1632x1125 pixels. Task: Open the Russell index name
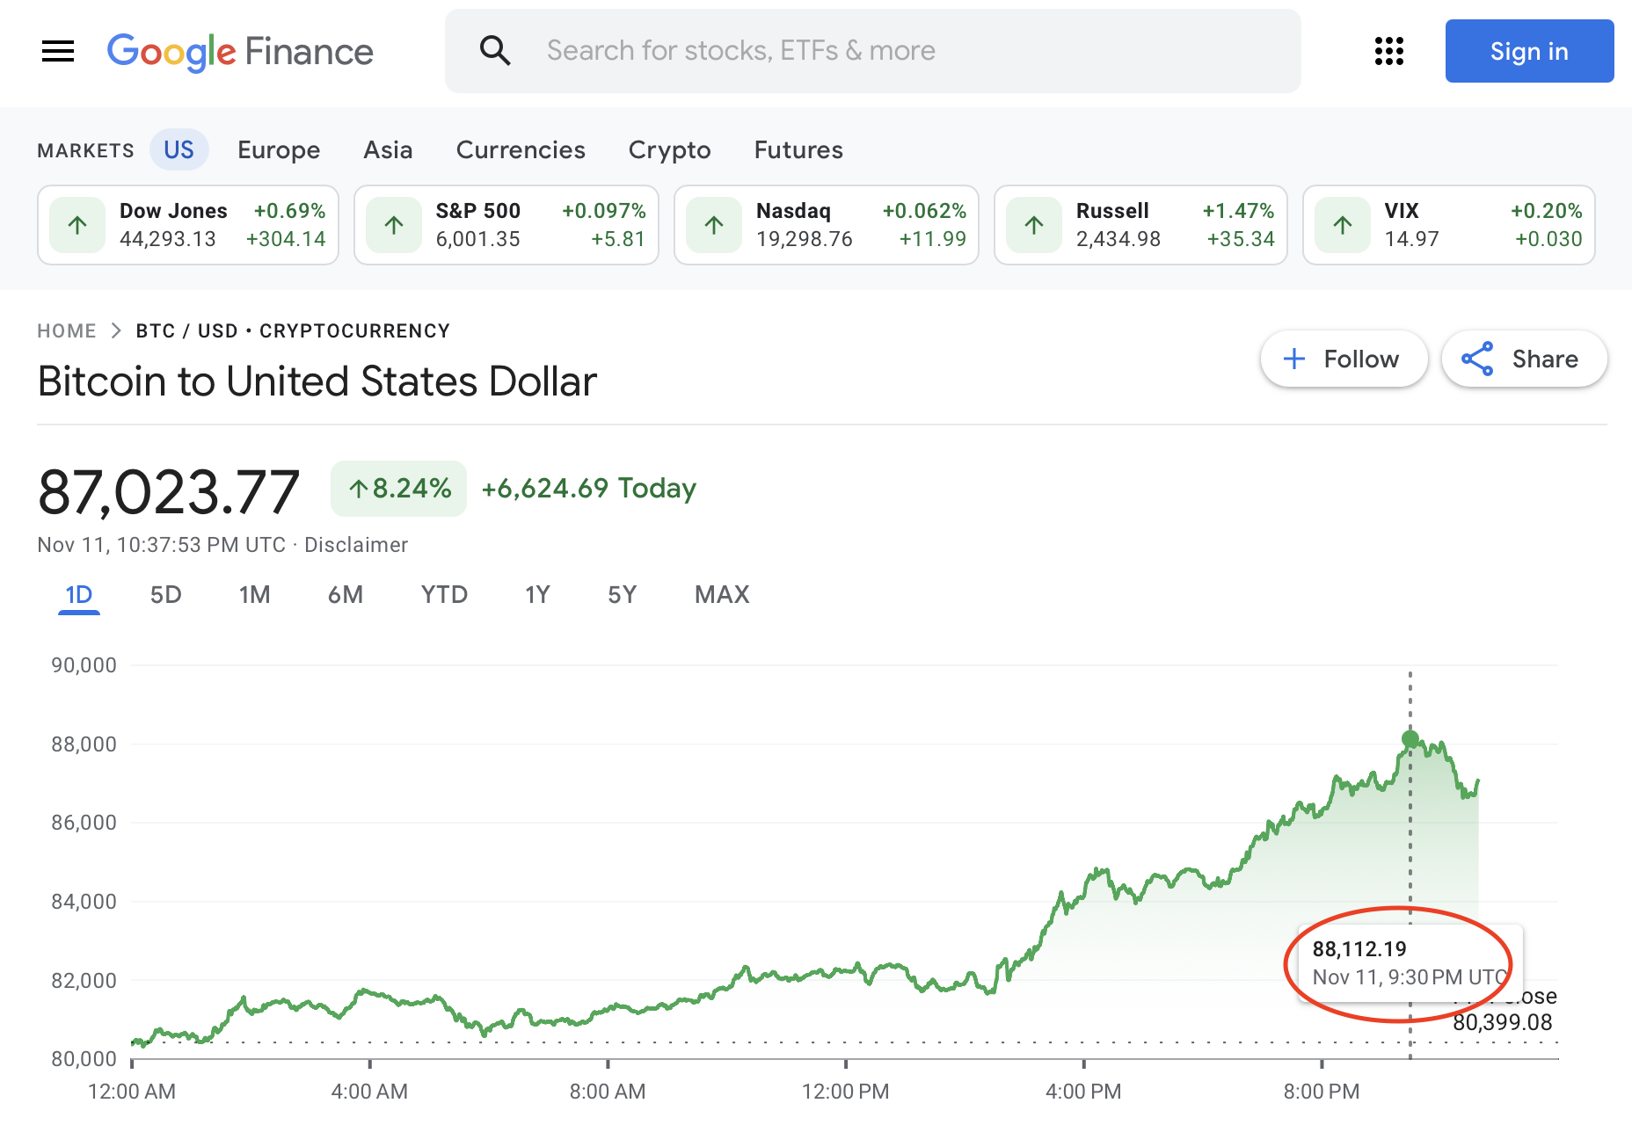click(1112, 211)
